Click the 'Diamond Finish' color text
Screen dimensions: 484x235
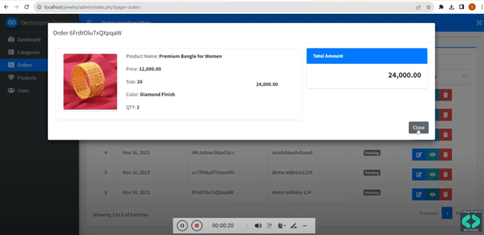click(x=157, y=94)
